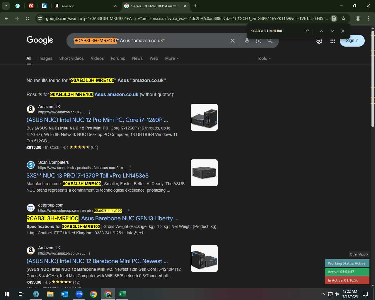Open 3XS NUC 13 PRO i7-1370P result

click(87, 175)
